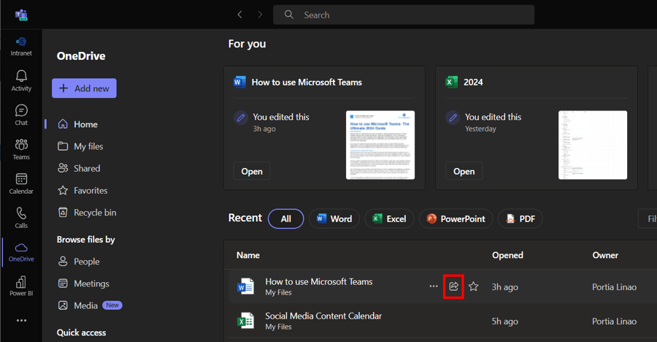Image resolution: width=657 pixels, height=342 pixels.
Task: Open more actions for How to use Microsoft Teams
Action: click(433, 286)
